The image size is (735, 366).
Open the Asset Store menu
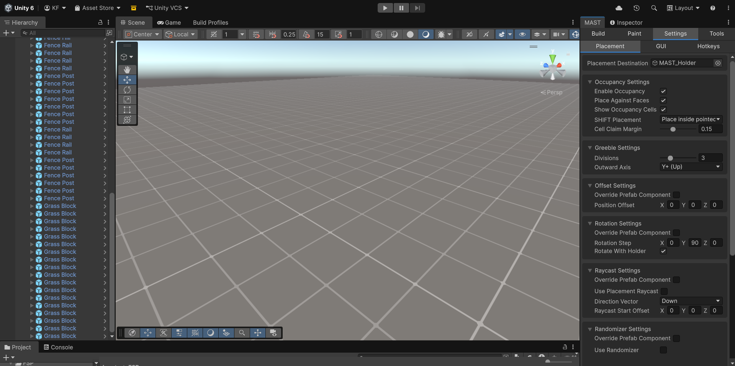98,8
